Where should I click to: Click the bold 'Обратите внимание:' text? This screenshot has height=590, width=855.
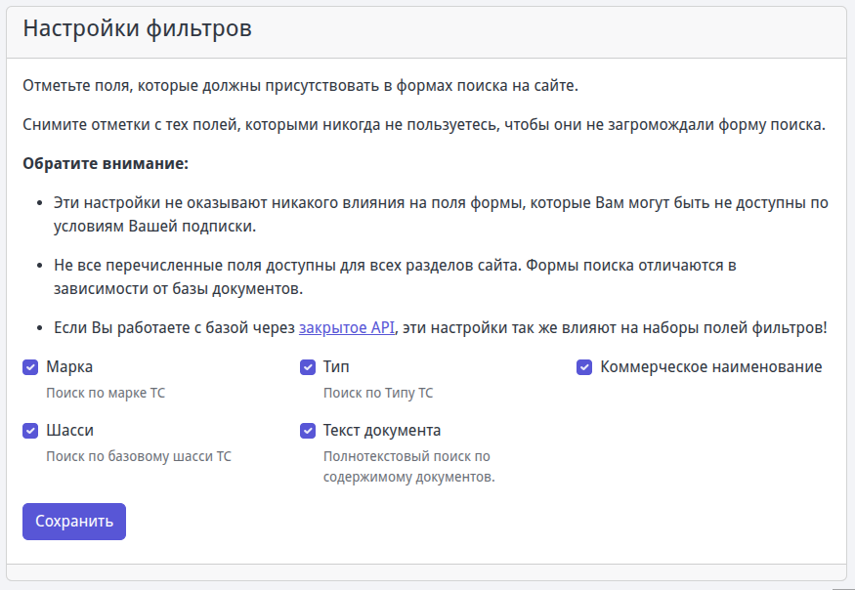(x=106, y=163)
